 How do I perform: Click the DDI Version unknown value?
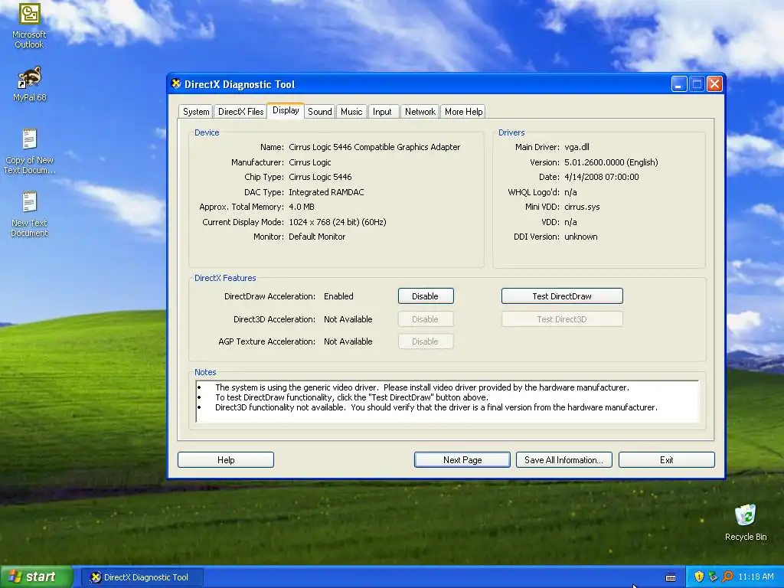click(581, 237)
